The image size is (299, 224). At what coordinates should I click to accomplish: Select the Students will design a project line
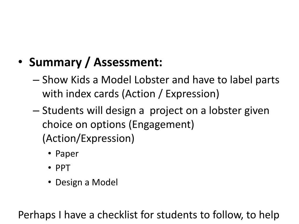pyautogui.click(x=156, y=111)
